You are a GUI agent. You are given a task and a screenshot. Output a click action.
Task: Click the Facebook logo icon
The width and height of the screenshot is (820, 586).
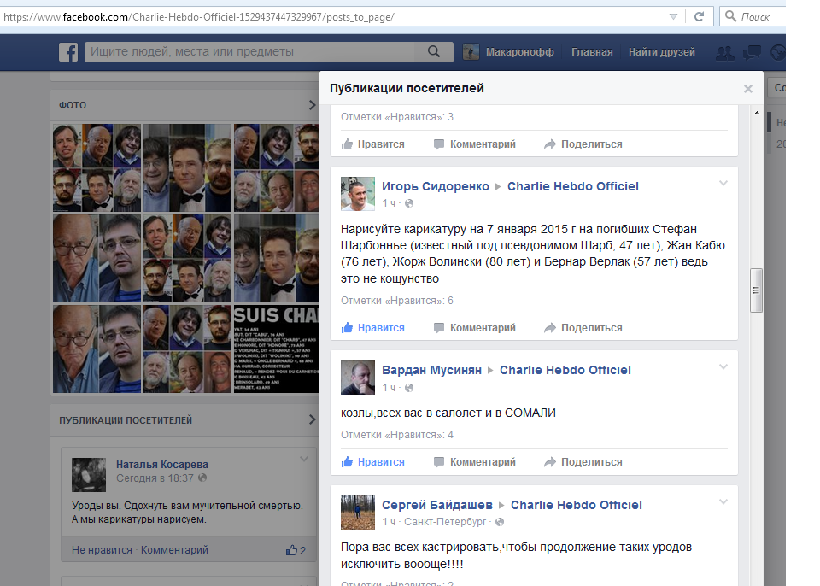pyautogui.click(x=68, y=52)
